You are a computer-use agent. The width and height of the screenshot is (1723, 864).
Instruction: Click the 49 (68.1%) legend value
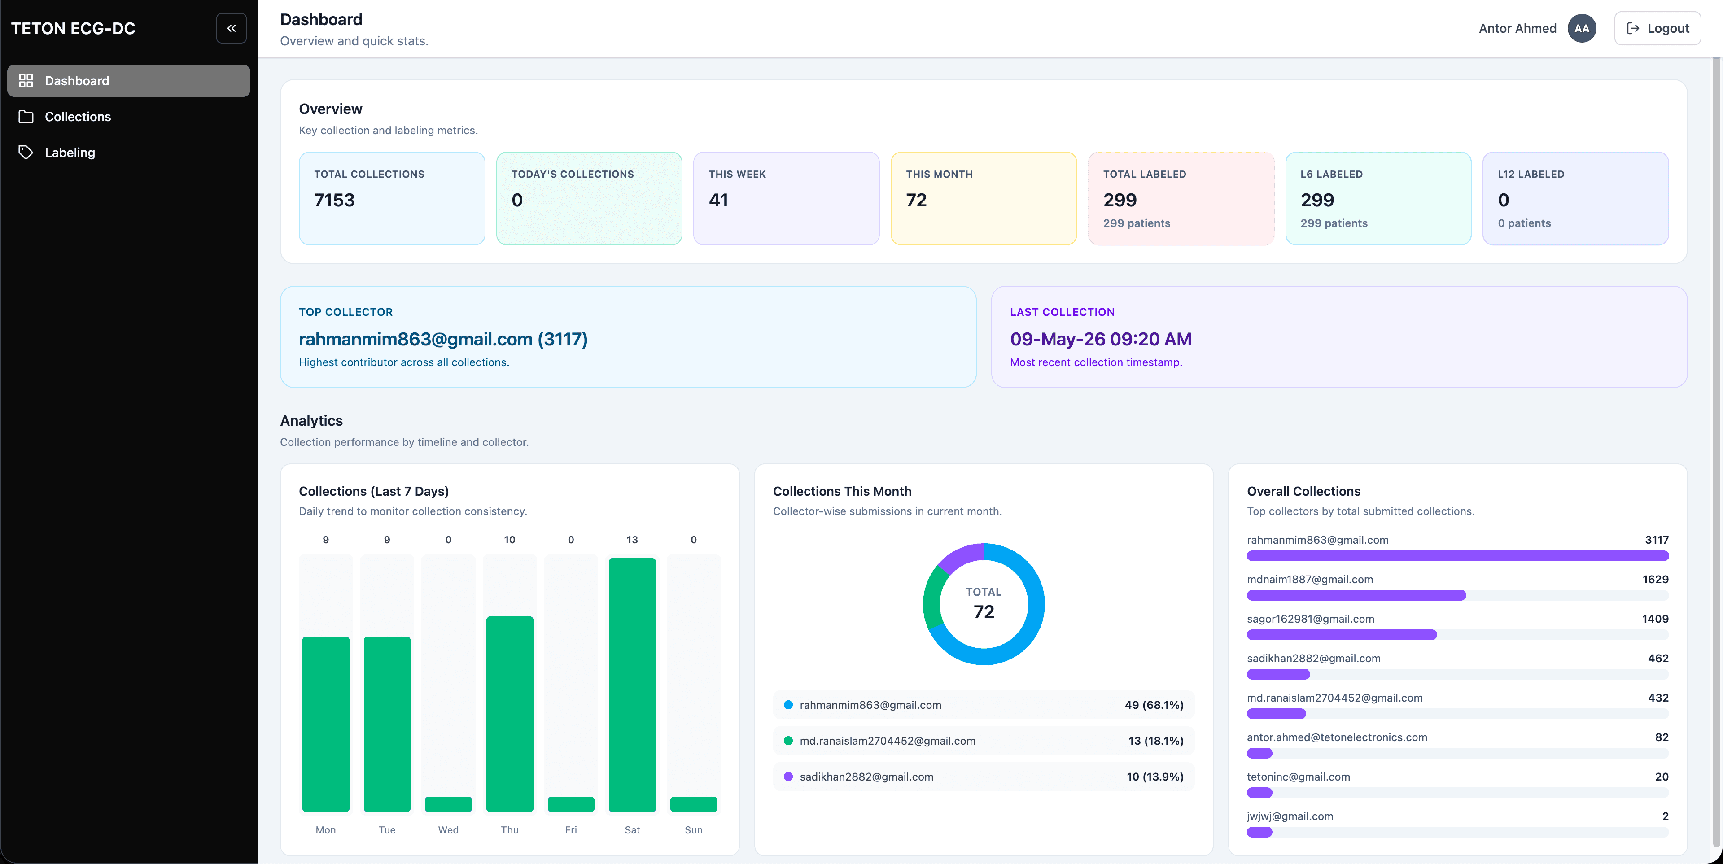(x=1154, y=705)
